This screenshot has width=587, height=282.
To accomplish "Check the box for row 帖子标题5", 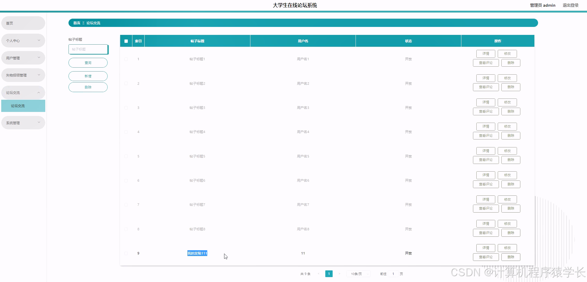I will [126, 156].
